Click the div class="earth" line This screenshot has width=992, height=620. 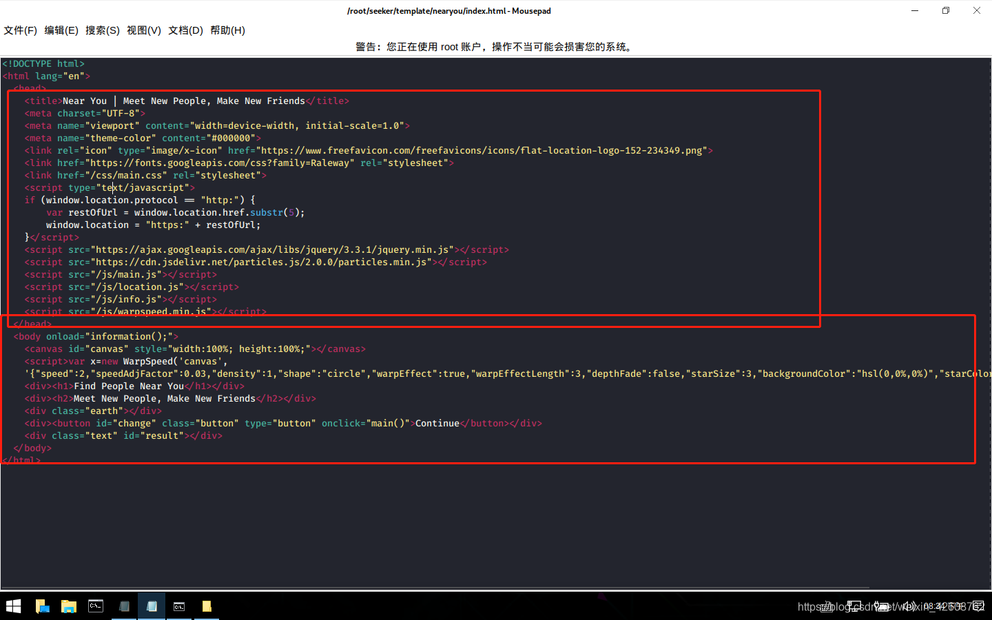coord(93,411)
